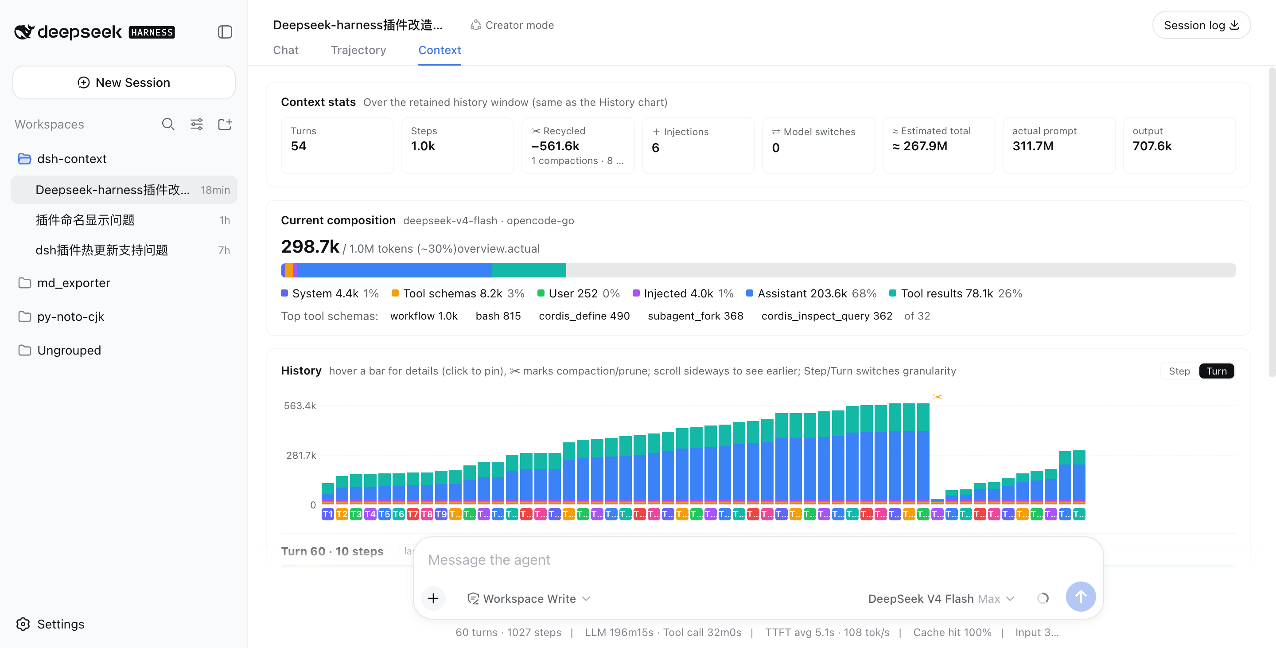The image size is (1276, 648).
Task: Click the subagent_fork 368 tool schema entry
Action: pyautogui.click(x=696, y=316)
